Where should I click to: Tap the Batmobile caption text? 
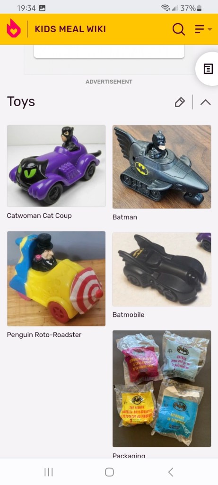[129, 315]
